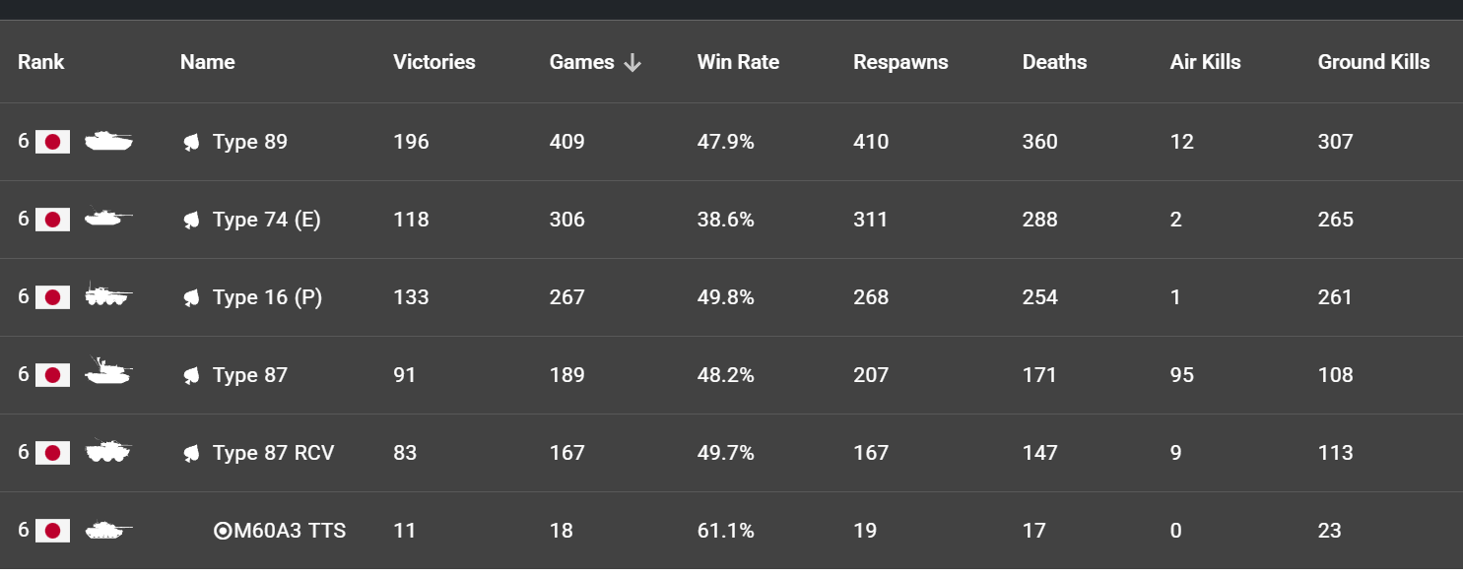Click the M60A3 TTS tank silhouette icon

pos(108,531)
